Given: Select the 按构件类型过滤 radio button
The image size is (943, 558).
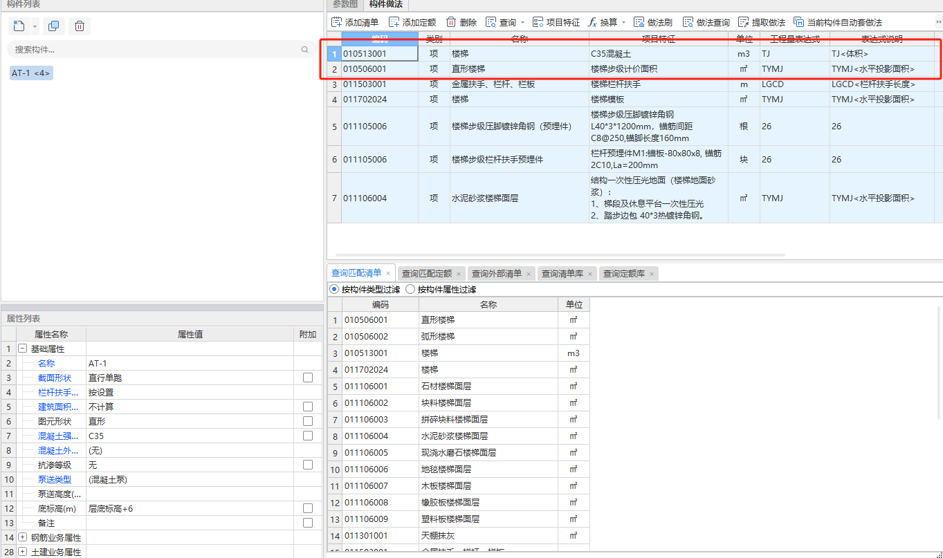Looking at the screenshot, I should pyautogui.click(x=335, y=289).
